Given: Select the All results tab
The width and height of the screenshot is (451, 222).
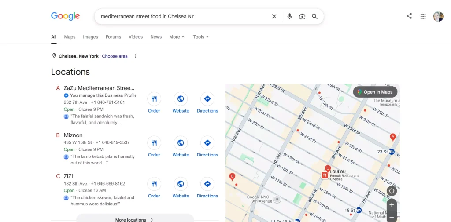Looking at the screenshot, I should coord(54,37).
